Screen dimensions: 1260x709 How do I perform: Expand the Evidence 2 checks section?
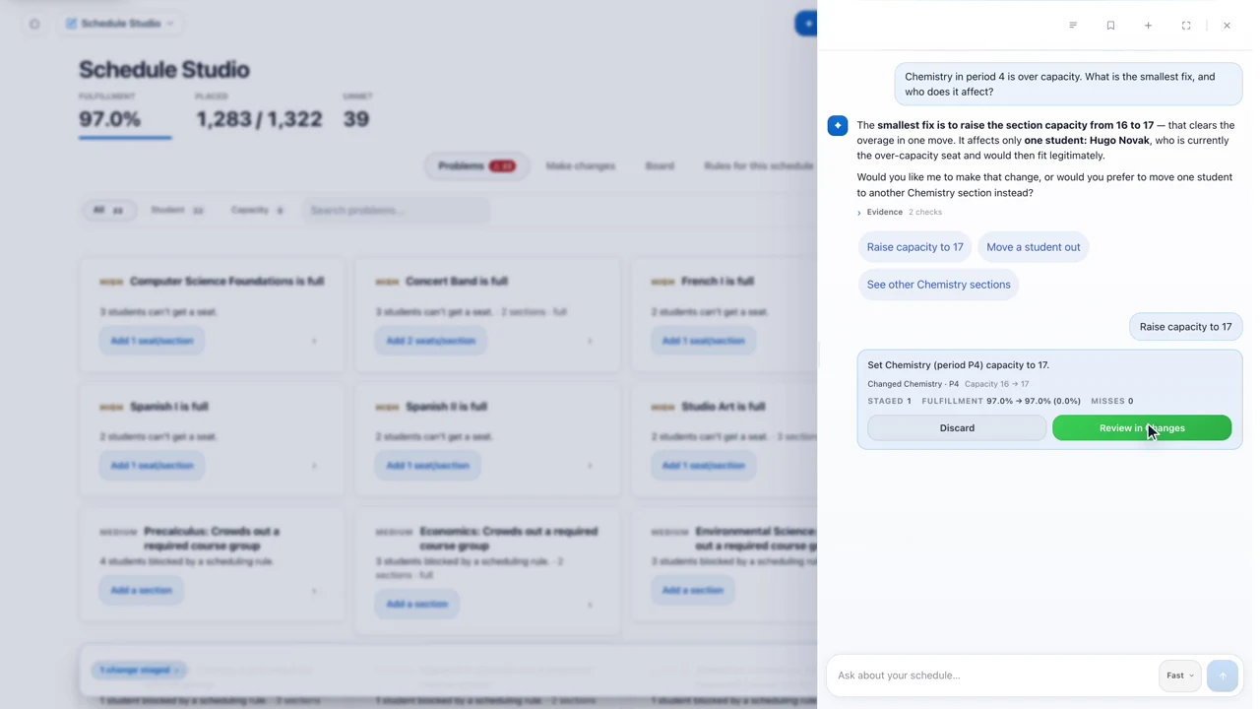click(x=900, y=212)
